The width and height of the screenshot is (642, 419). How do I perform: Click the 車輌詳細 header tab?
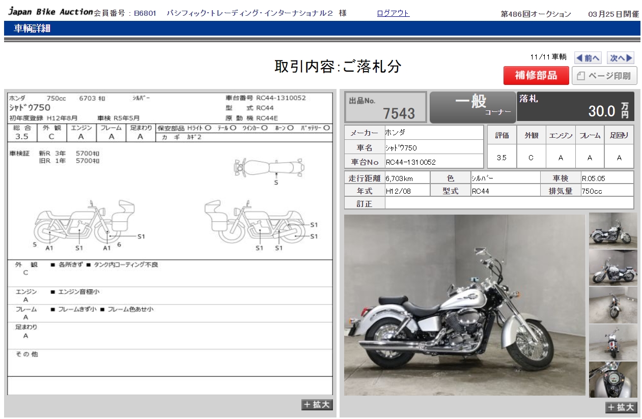32,28
